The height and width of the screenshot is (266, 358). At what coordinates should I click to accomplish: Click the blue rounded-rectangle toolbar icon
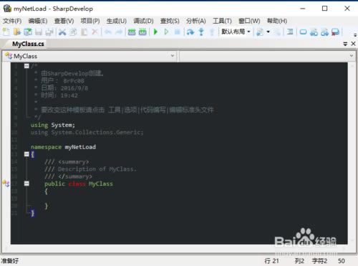(x=303, y=32)
